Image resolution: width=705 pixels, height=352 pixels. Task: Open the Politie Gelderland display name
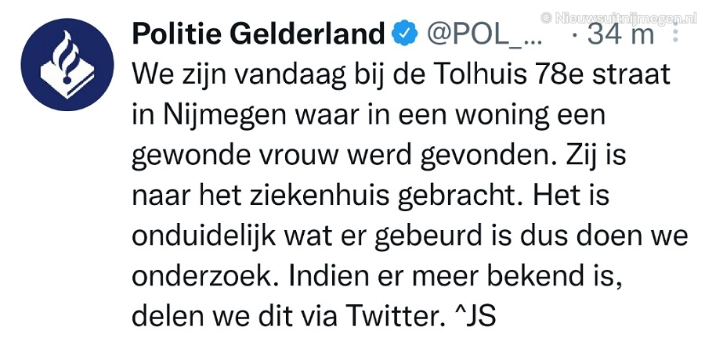point(259,34)
